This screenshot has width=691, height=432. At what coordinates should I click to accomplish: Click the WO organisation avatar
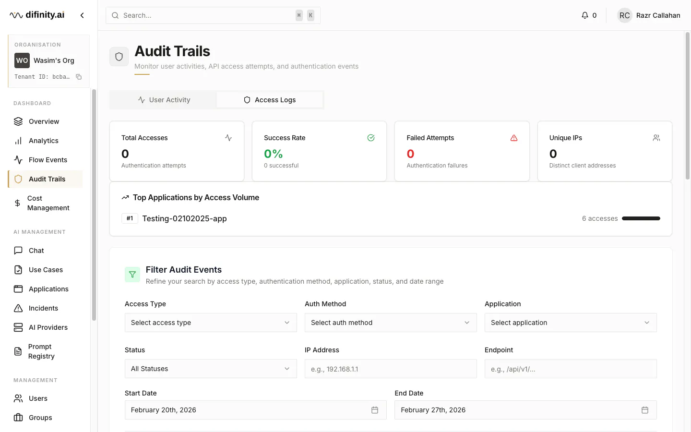pos(22,60)
